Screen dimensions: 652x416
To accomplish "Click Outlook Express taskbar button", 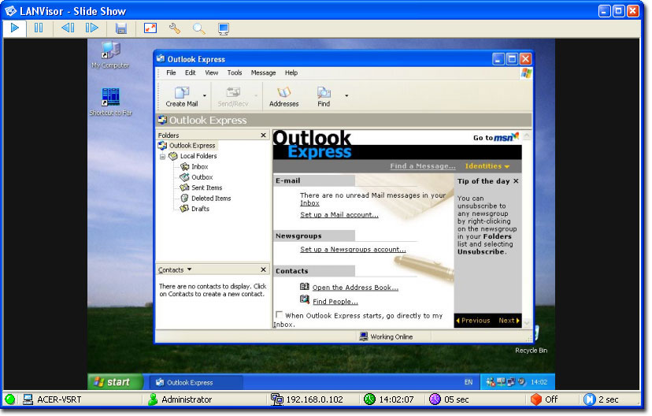I will click(x=195, y=382).
